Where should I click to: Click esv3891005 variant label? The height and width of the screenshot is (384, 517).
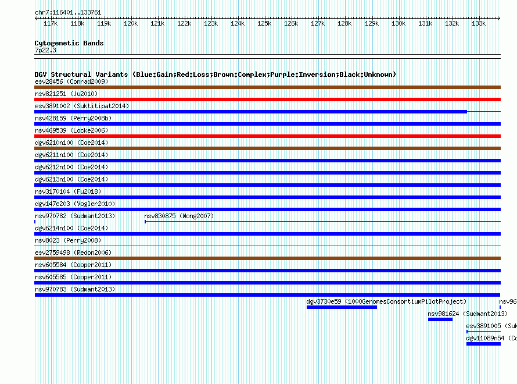pos(491,326)
